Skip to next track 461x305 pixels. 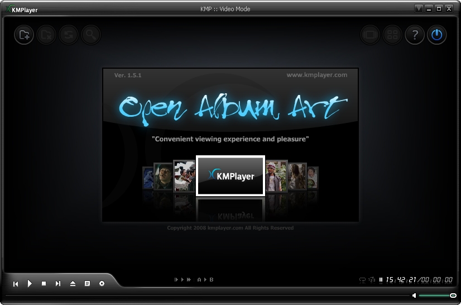click(58, 284)
